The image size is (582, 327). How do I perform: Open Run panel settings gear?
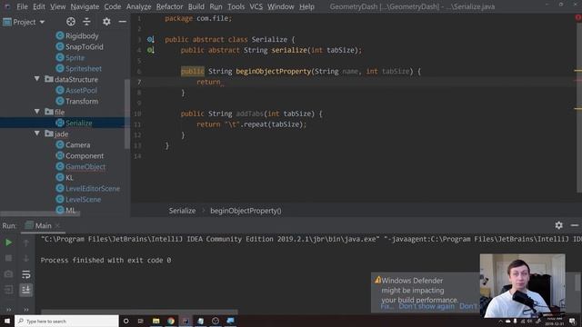(558, 225)
